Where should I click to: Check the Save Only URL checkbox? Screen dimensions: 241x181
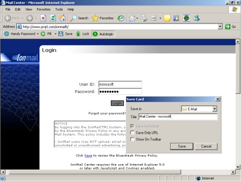(132, 133)
